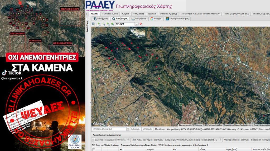Select the Αναζήτηση toolbar tab
270x151 pixels.
click(120, 19)
